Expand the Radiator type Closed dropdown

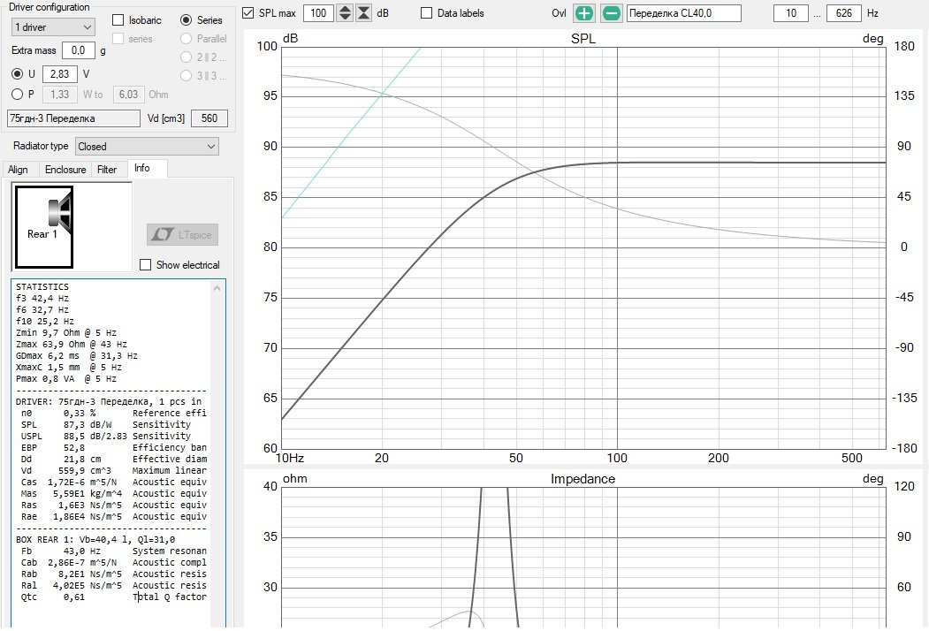[x=147, y=147]
